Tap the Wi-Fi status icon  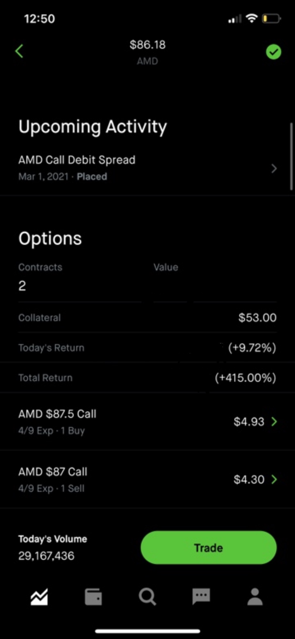pyautogui.click(x=252, y=18)
